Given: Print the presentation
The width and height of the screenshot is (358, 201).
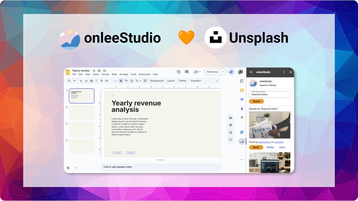Looking at the screenshot, I should (91, 81).
